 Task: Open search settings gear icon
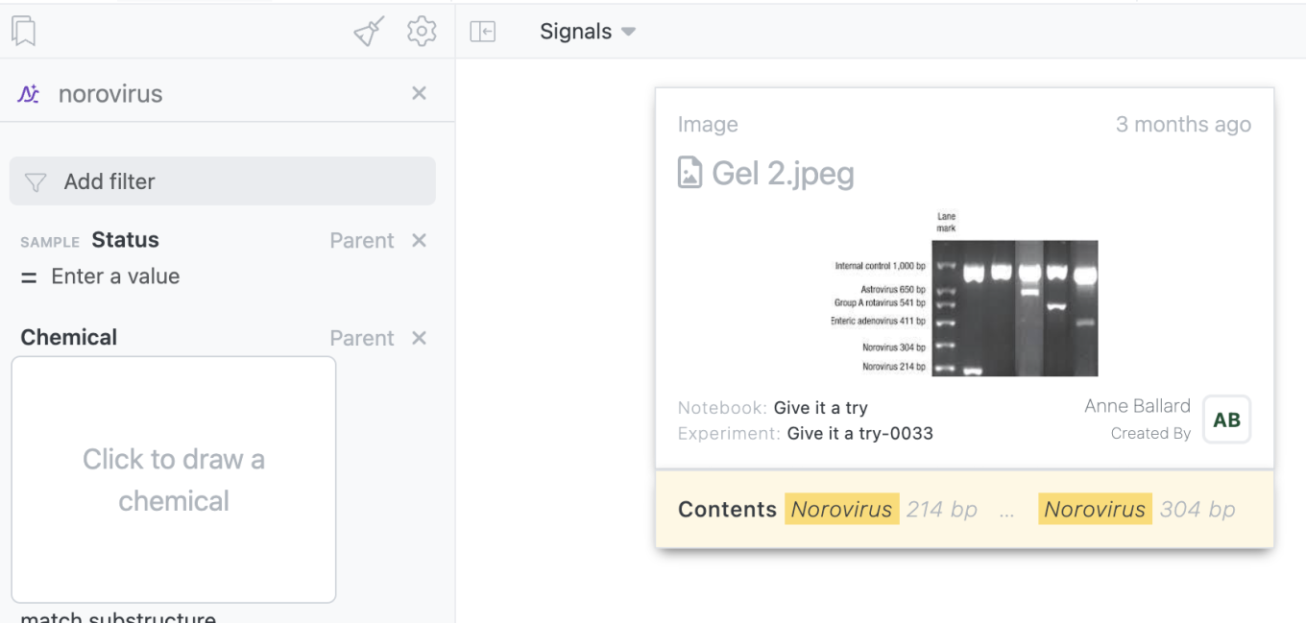point(422,32)
